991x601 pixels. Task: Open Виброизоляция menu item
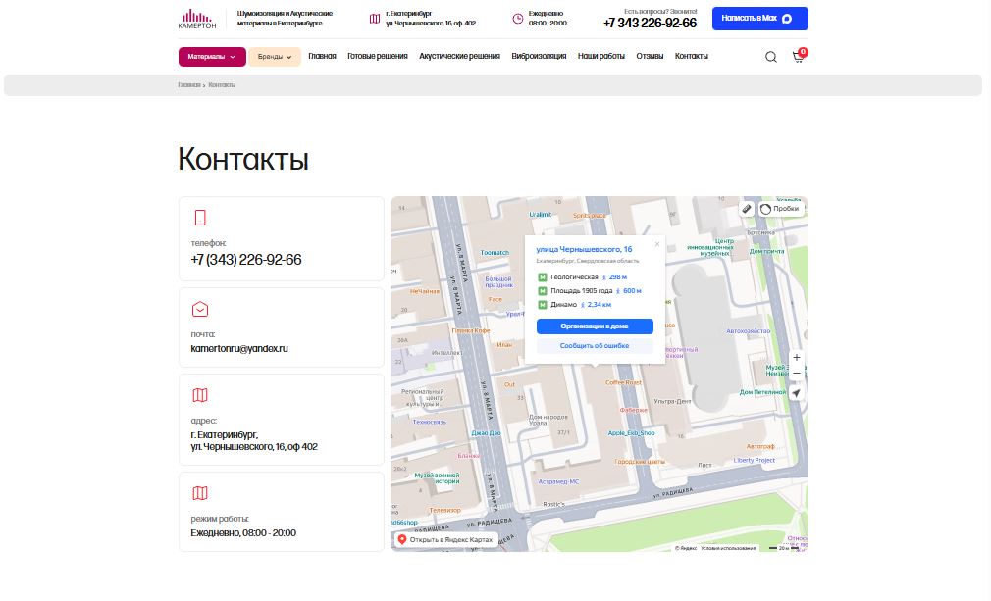(x=539, y=56)
